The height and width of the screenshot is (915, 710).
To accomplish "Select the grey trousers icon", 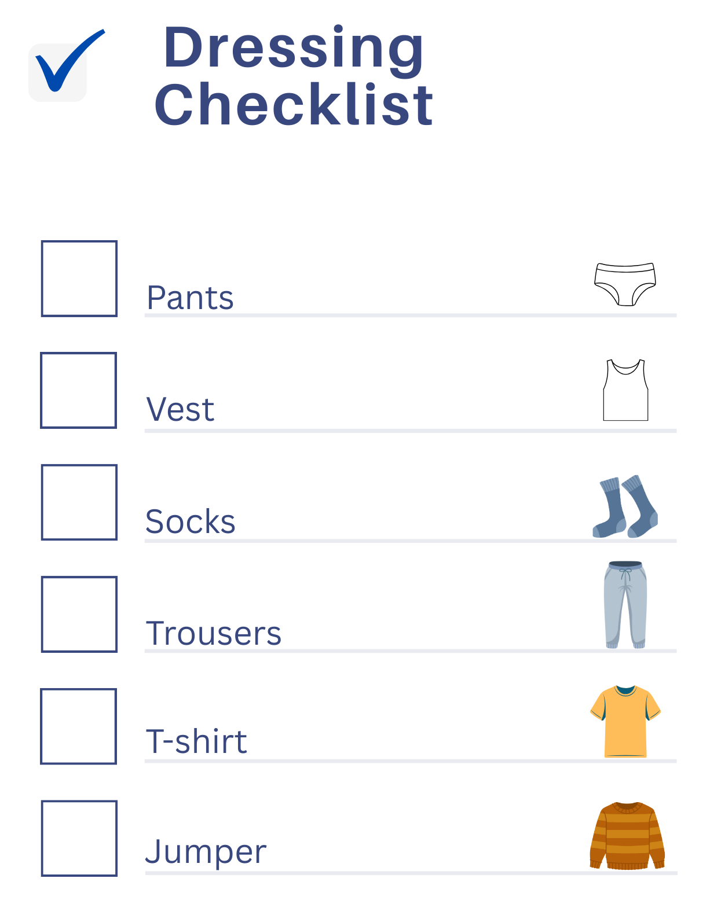I will click(625, 605).
